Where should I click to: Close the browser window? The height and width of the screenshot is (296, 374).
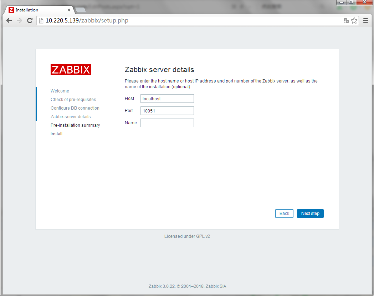coord(364,2)
